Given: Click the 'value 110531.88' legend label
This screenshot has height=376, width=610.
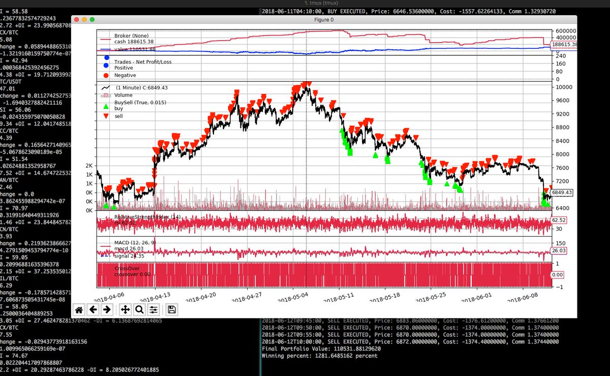Looking at the screenshot, I should pos(135,49).
